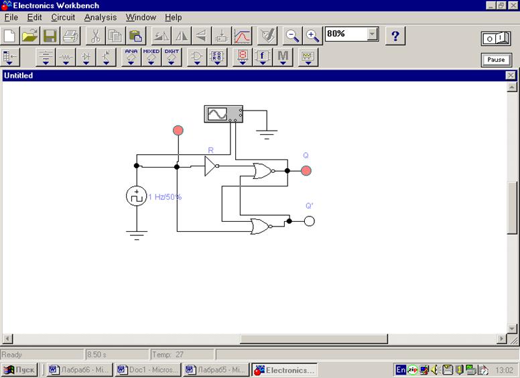
Task: Toggle the simulation power switch
Action: pos(495,39)
